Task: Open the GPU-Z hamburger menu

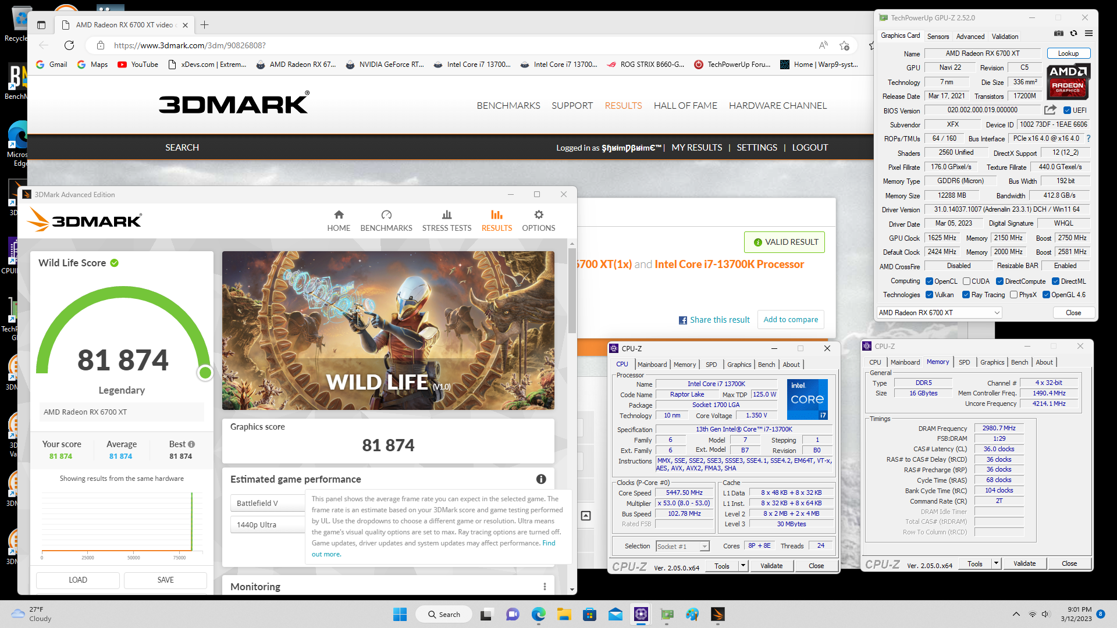Action: [1088, 33]
